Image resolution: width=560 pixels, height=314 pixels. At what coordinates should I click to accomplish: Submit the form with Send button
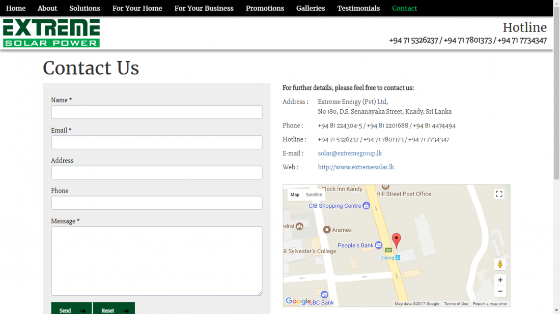point(71,309)
